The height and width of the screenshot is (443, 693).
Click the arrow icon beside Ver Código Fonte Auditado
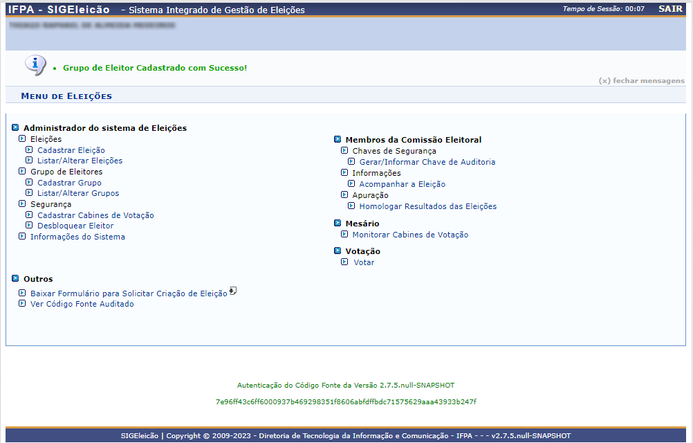[22, 303]
